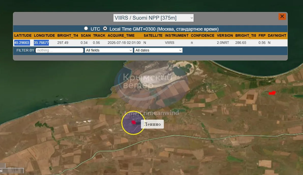Click the TRACK column header

tap(99, 35)
